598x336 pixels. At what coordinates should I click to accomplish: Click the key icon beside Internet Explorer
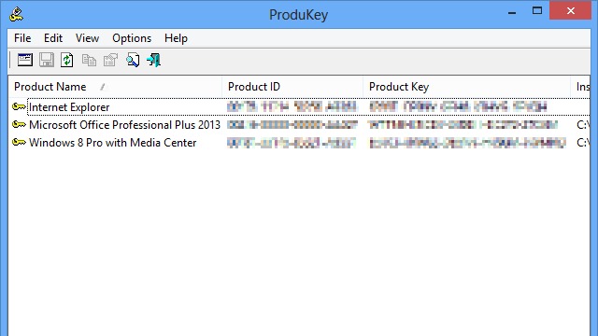19,106
